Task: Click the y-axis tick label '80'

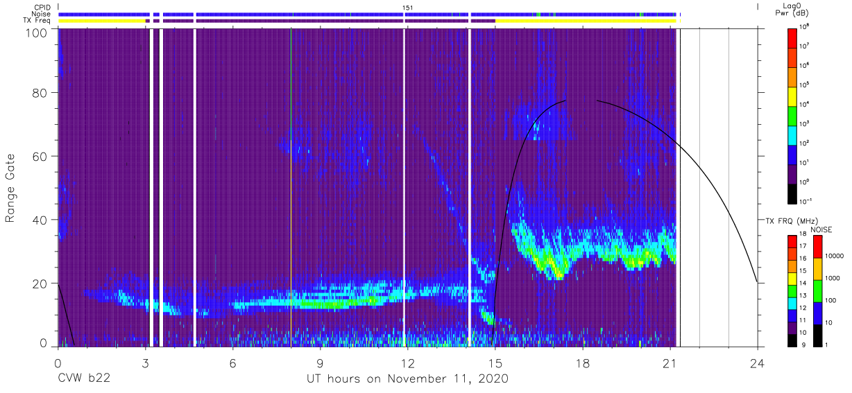Action: pos(41,93)
